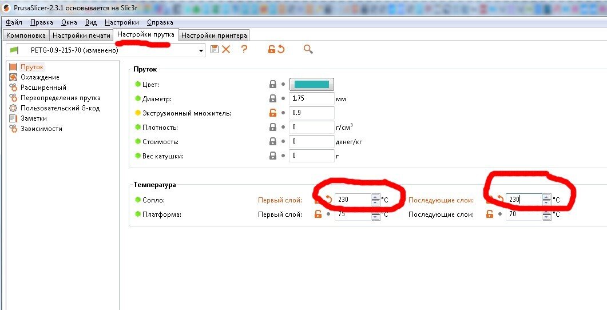Open the Файл menu

[x=14, y=22]
